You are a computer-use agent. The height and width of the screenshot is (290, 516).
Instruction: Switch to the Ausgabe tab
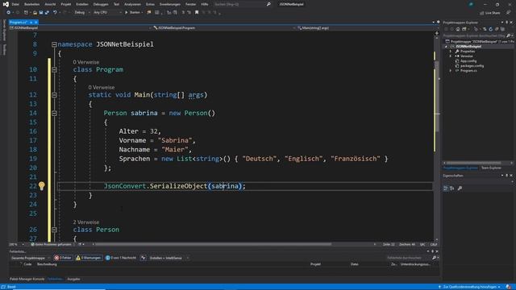tap(73, 280)
